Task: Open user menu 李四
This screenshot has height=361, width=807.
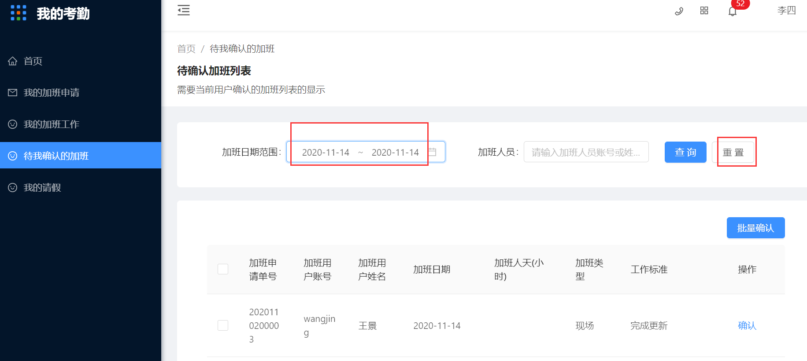Action: coord(787,11)
